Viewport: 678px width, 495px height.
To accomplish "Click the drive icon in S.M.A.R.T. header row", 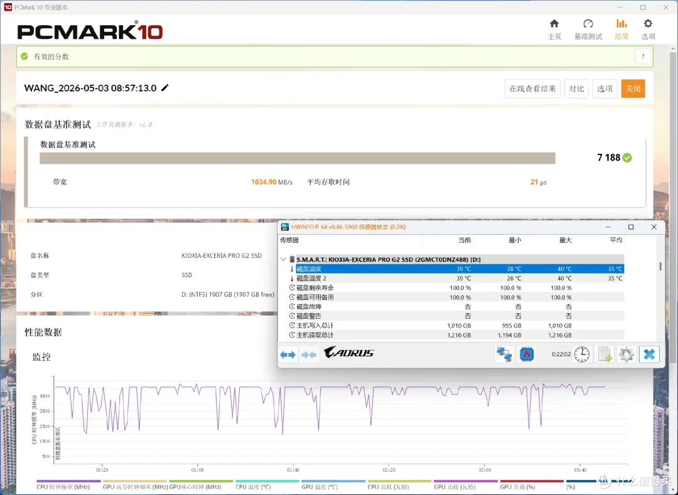I will point(292,259).
